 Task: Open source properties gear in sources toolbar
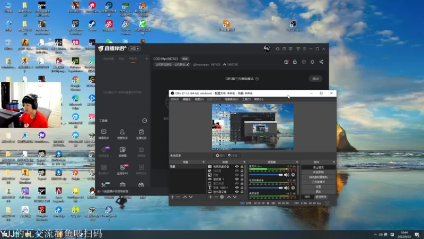click(x=222, y=197)
